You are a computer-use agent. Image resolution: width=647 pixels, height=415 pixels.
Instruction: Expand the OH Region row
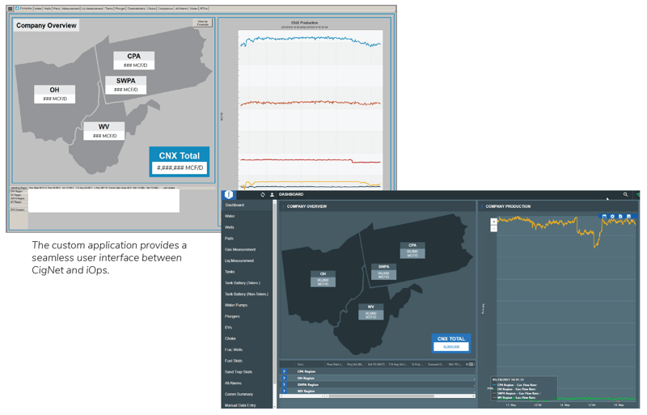[x=284, y=378]
